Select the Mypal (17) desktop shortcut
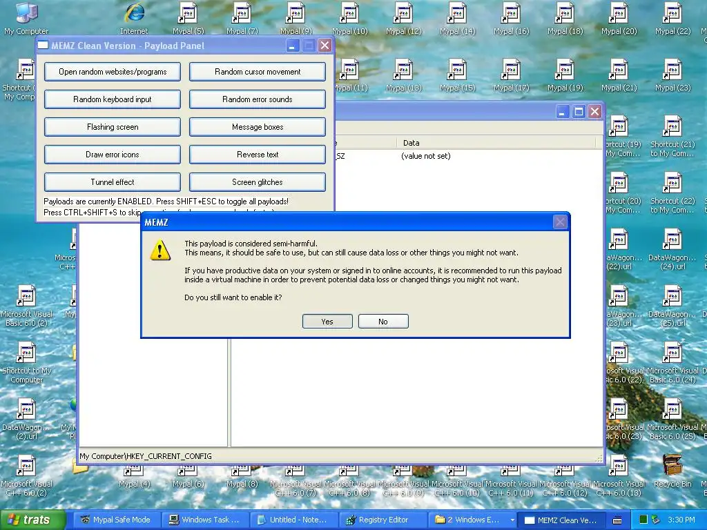Screen dimensions: 707x530 [512, 76]
